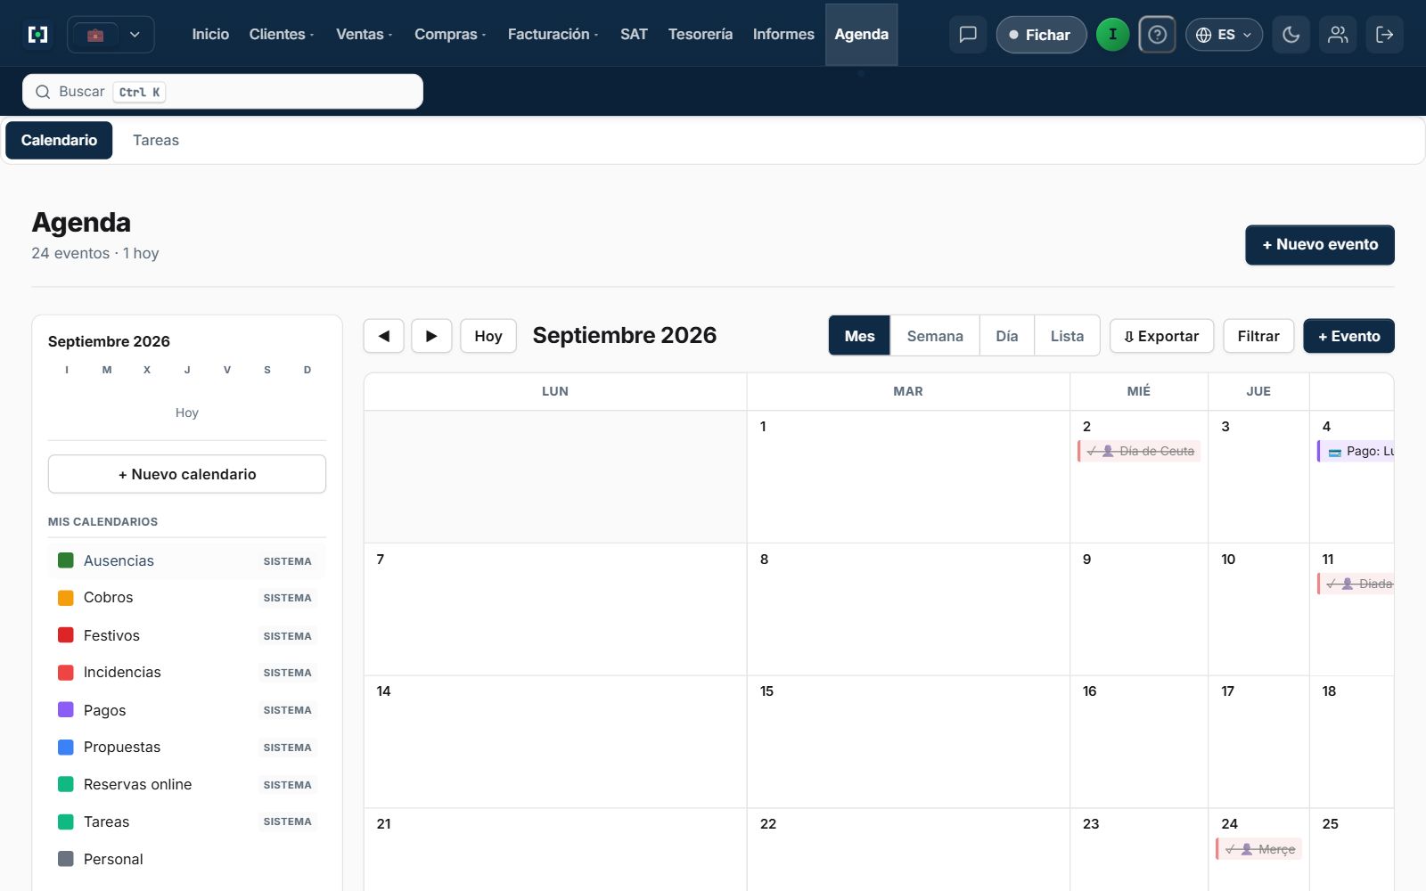Expand the Clientes menu
1426x891 pixels.
[x=282, y=34]
